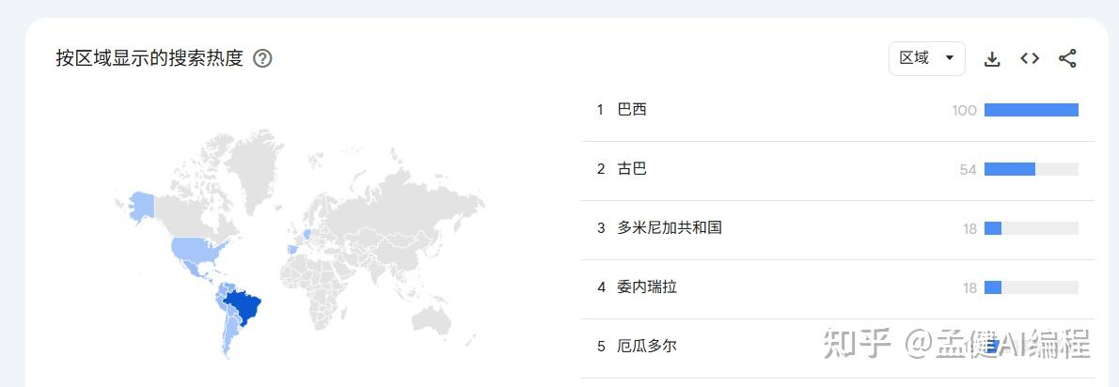Open the 区域 dropdown
The image size is (1119, 387).
[926, 58]
